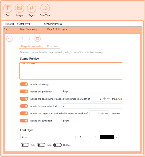Move stamp down in the list
The width and height of the screenshot is (145, 157).
point(30,39)
